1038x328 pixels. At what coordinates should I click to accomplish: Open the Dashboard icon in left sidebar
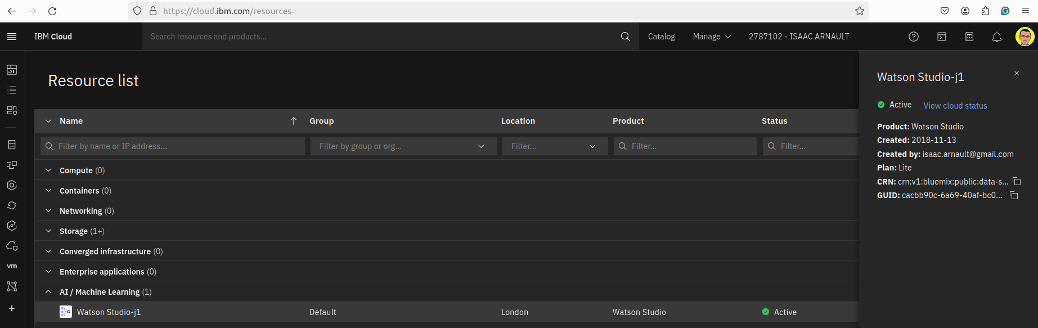(12, 70)
